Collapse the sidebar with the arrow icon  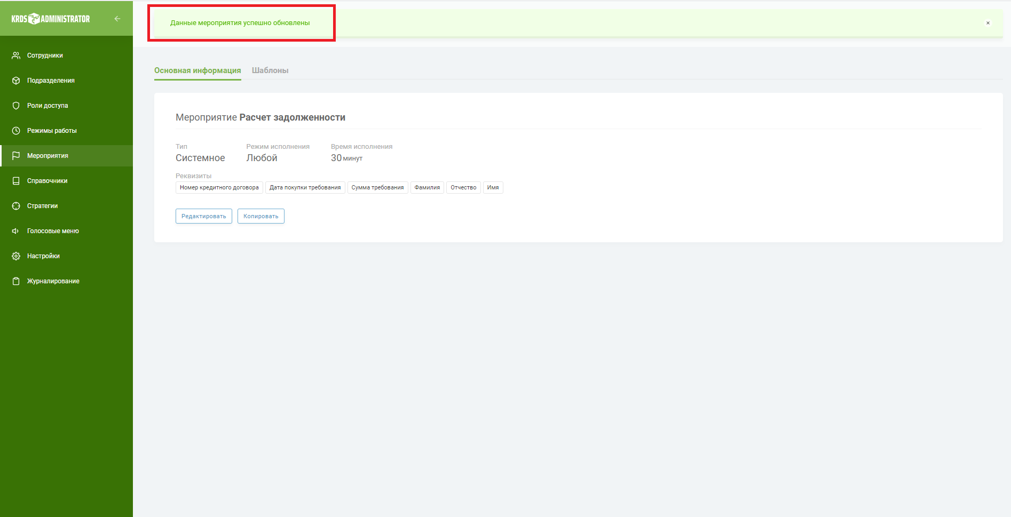coord(117,19)
